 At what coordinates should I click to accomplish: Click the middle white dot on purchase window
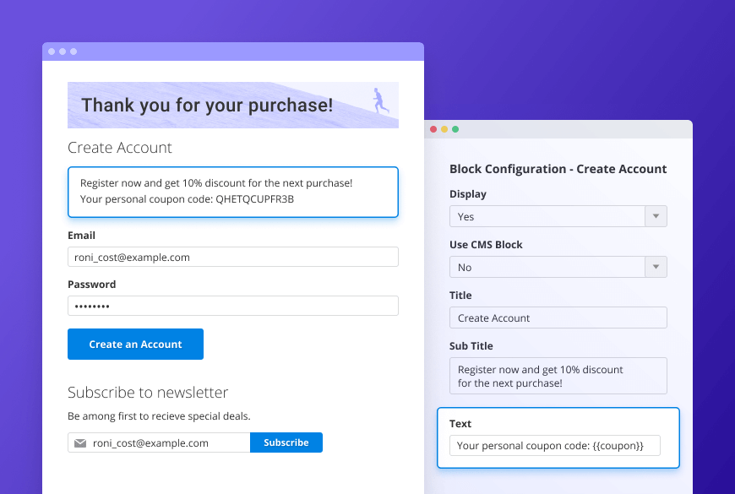(63, 52)
